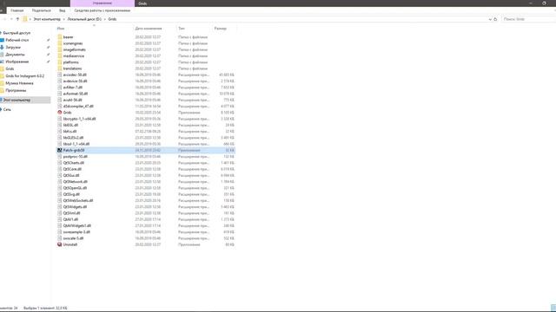Click the Qt5Widgets.dll file icon
556x312 pixels.
[x=60, y=206]
